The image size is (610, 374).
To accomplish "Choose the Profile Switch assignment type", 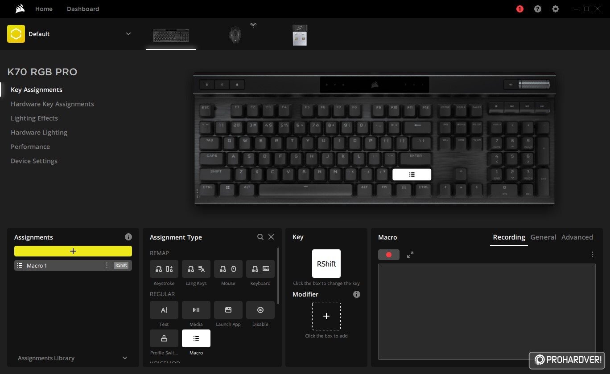I will 164,338.
